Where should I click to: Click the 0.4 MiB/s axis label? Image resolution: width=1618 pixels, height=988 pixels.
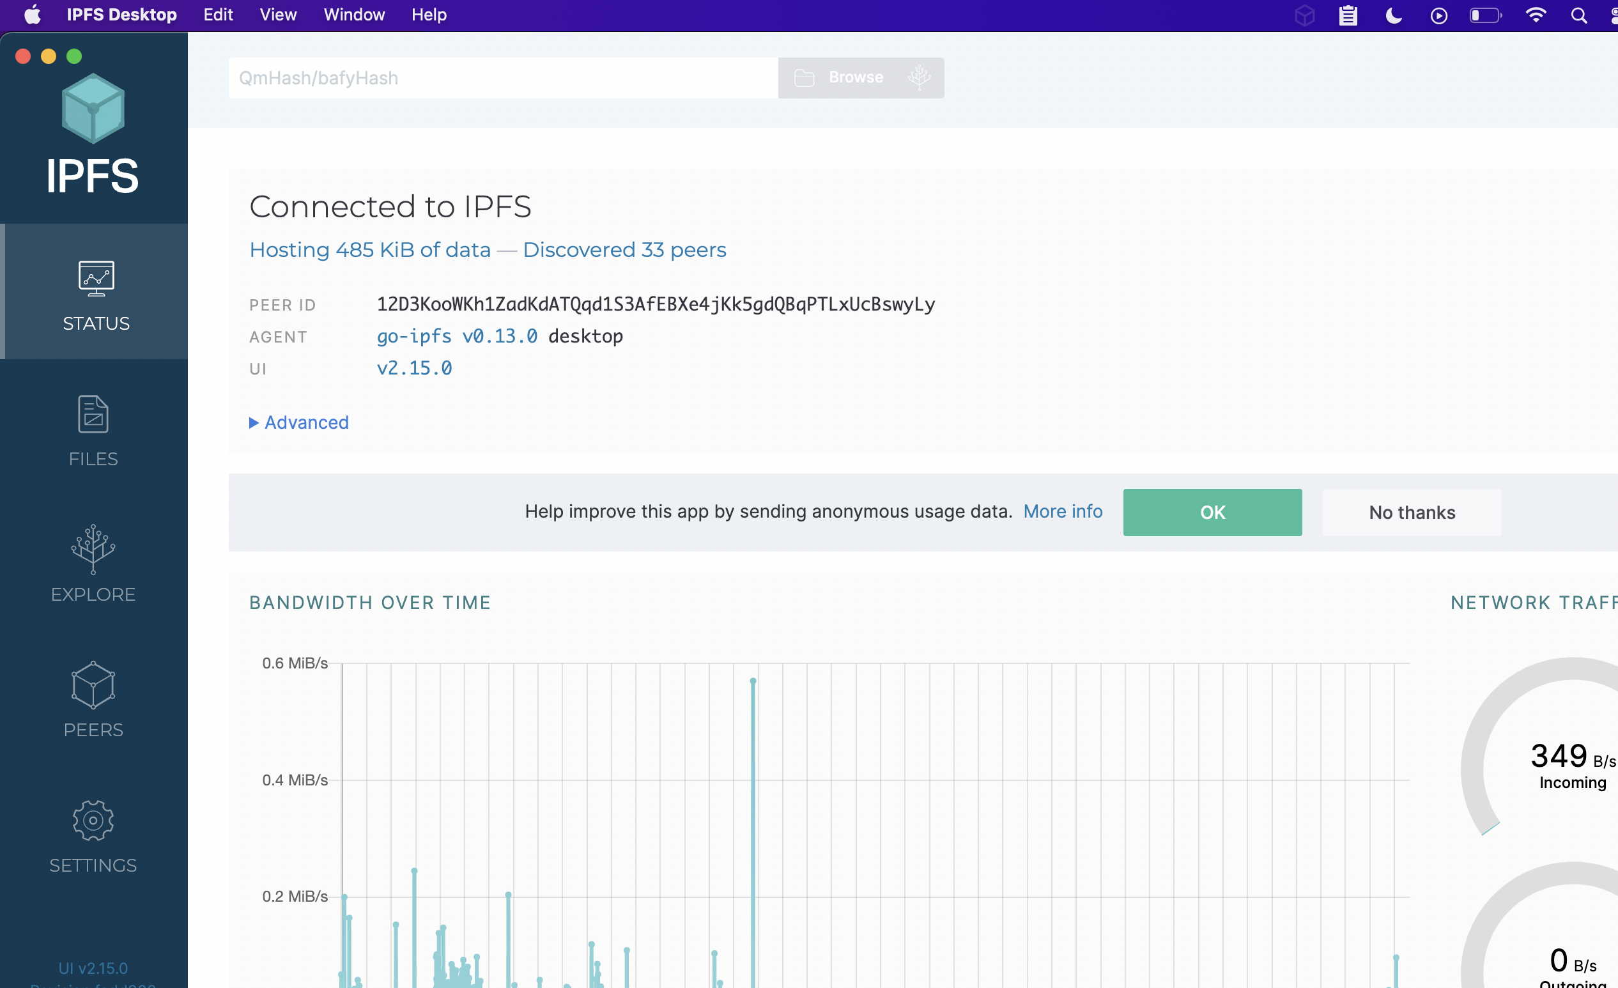tap(295, 780)
